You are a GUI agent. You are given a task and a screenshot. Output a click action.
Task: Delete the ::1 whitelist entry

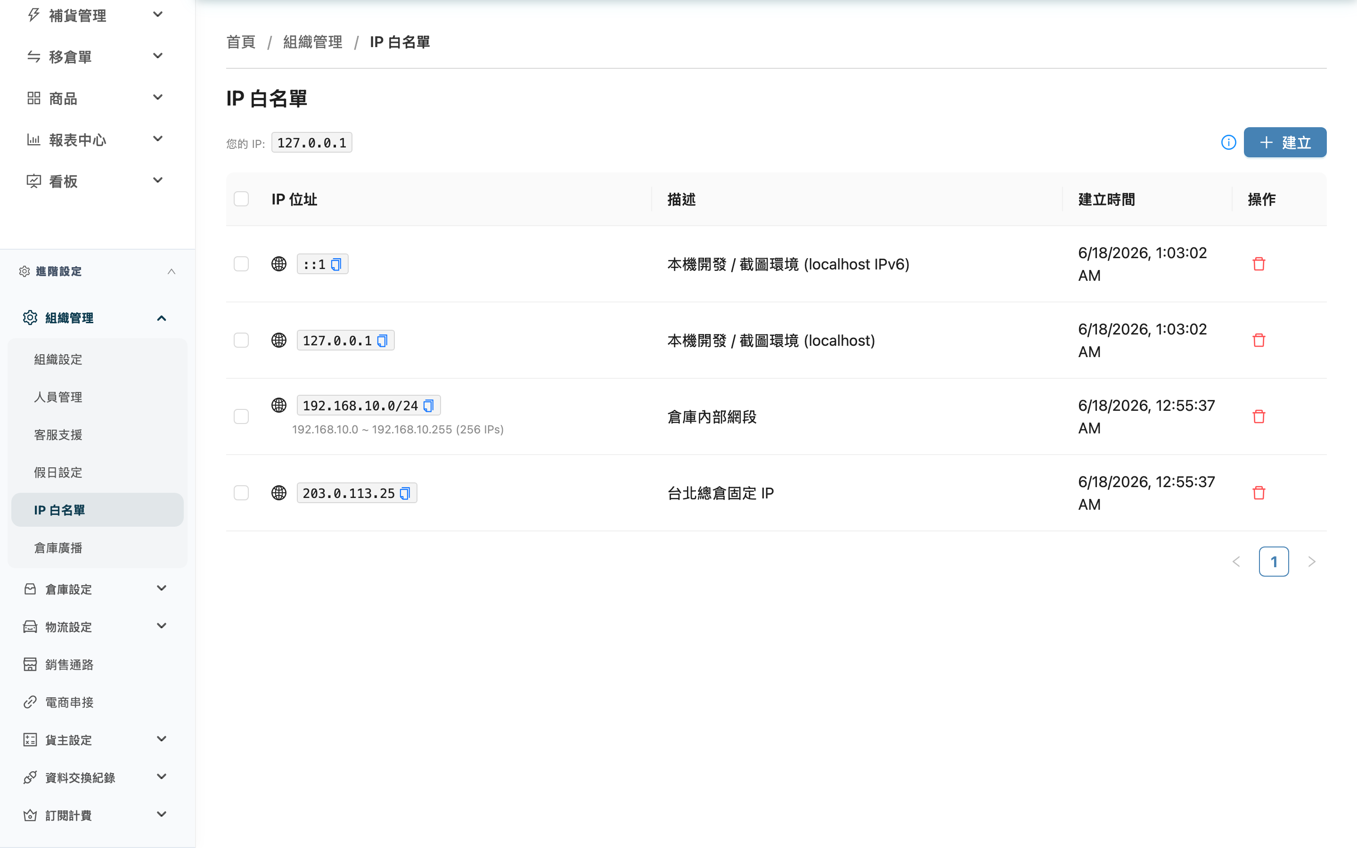(x=1259, y=264)
